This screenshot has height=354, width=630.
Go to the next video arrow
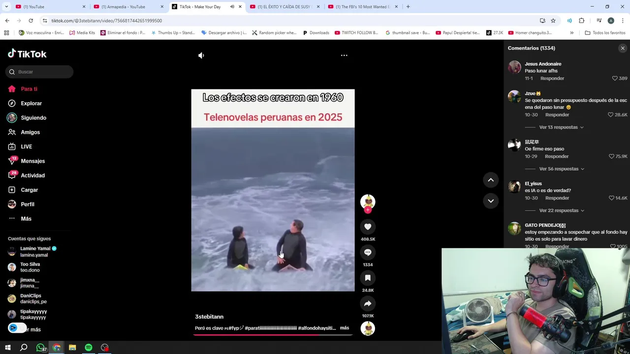(491, 201)
